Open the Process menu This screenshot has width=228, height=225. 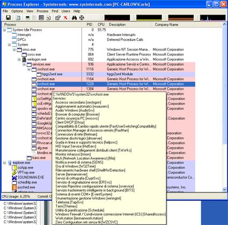pos(42,11)
